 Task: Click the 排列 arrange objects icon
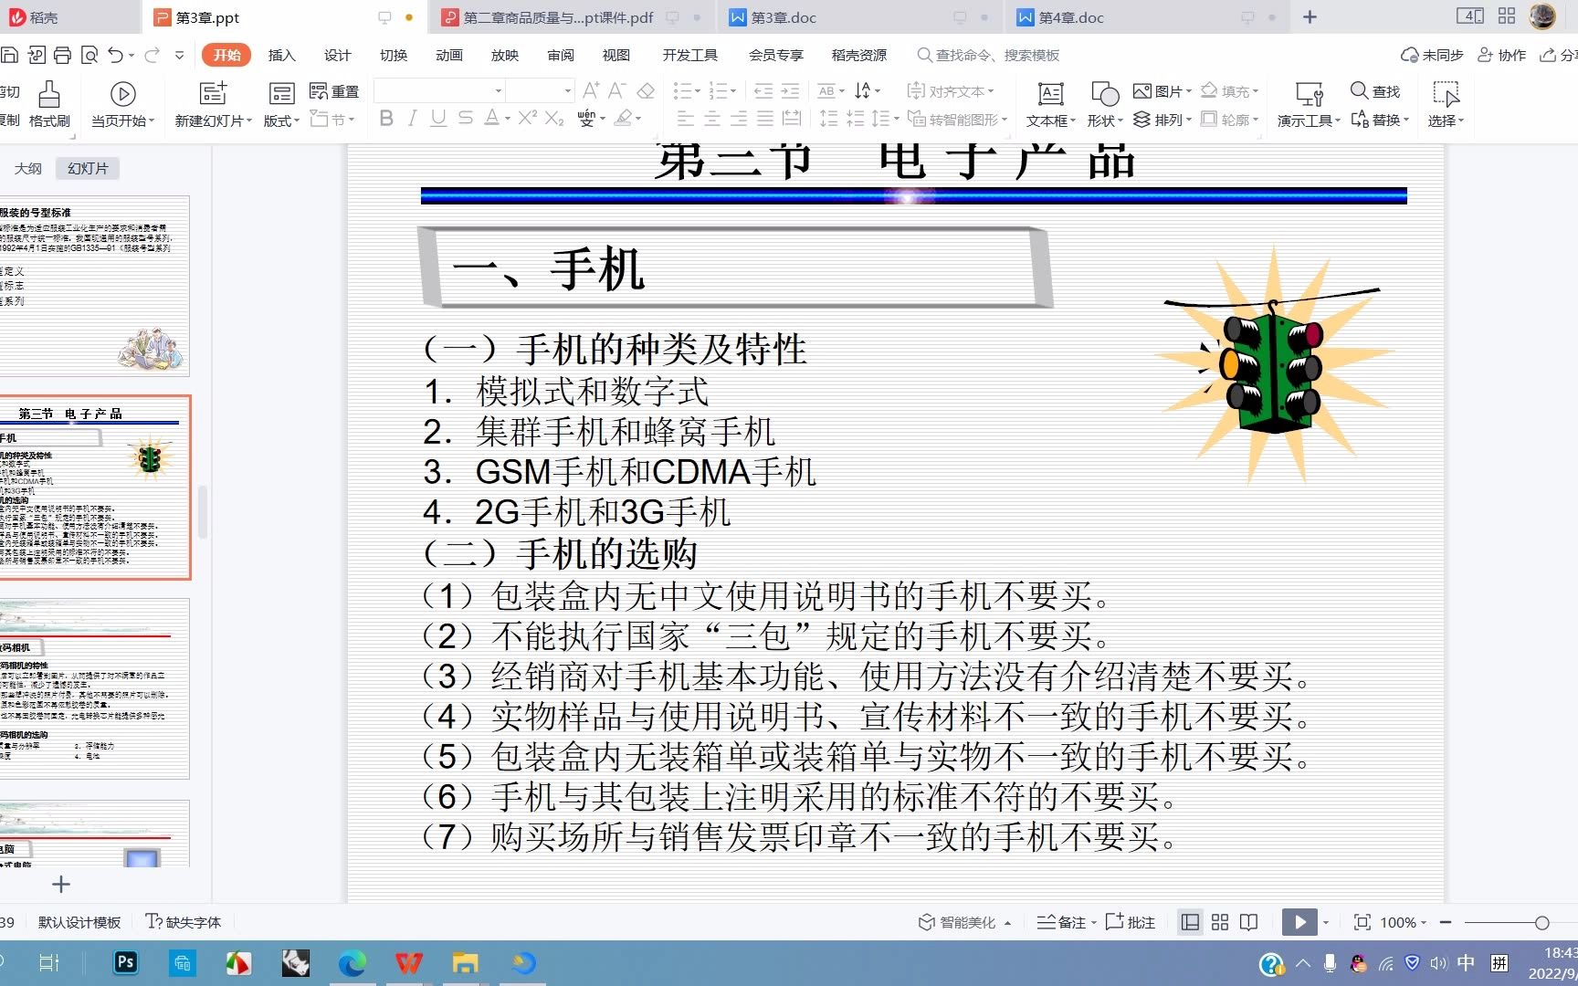1160,119
